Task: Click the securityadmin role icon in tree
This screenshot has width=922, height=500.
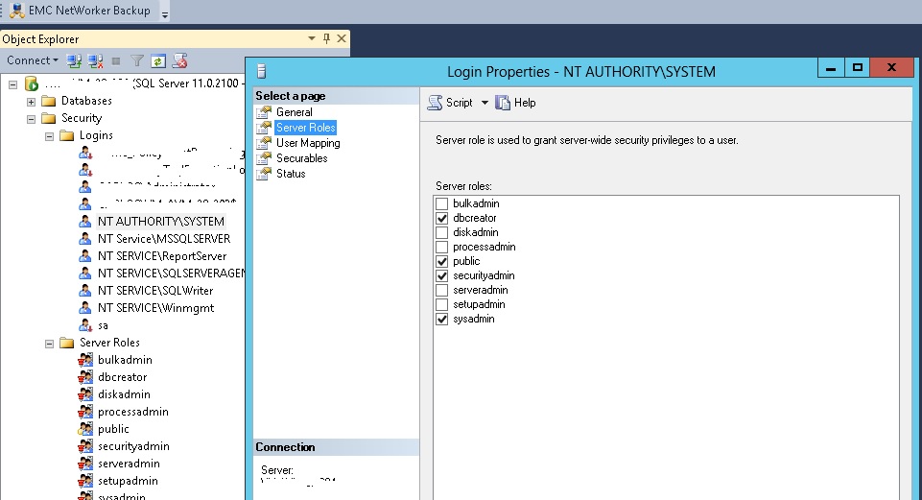Action: (85, 446)
